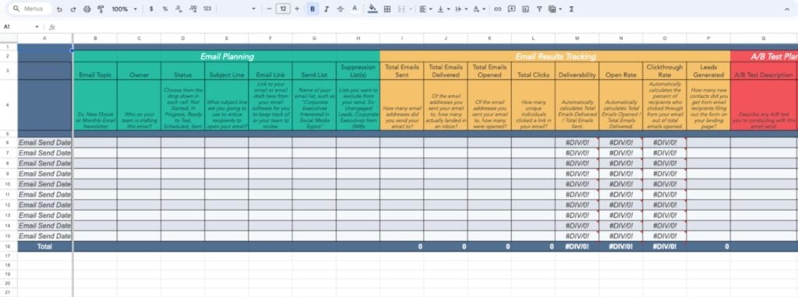This screenshot has width=798, height=297.
Task: Open the filter views dropdown
Action: [x=555, y=9]
